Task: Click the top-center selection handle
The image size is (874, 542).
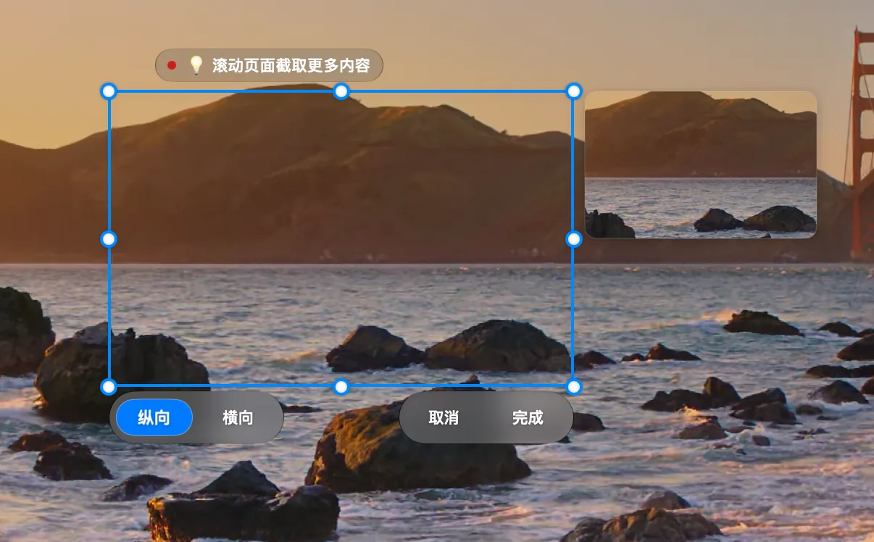Action: (x=341, y=91)
